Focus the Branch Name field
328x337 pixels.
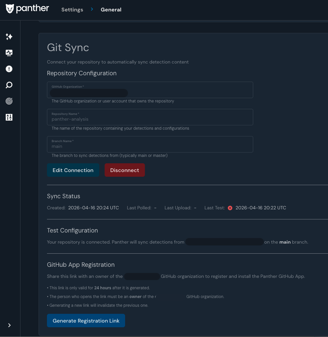[150, 144]
